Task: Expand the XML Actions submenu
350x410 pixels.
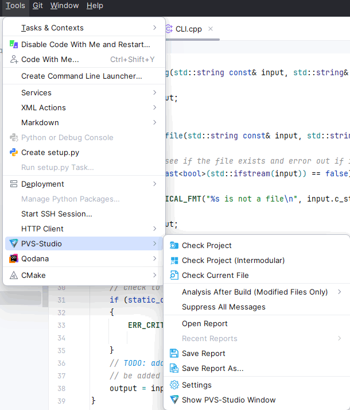Action: (155, 107)
